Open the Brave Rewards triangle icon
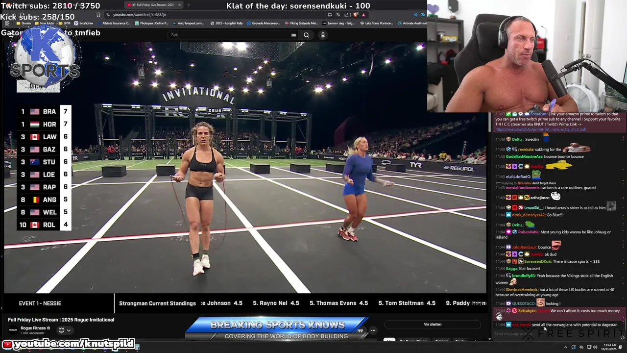The height and width of the screenshot is (353, 627). coord(363,15)
